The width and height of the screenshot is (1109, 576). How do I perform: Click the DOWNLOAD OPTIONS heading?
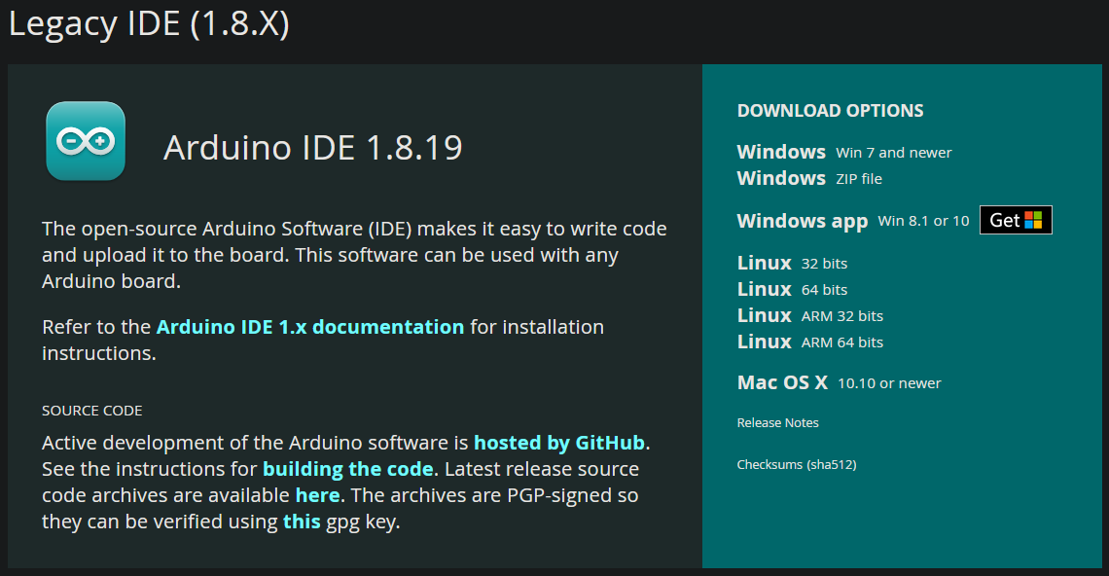point(830,110)
